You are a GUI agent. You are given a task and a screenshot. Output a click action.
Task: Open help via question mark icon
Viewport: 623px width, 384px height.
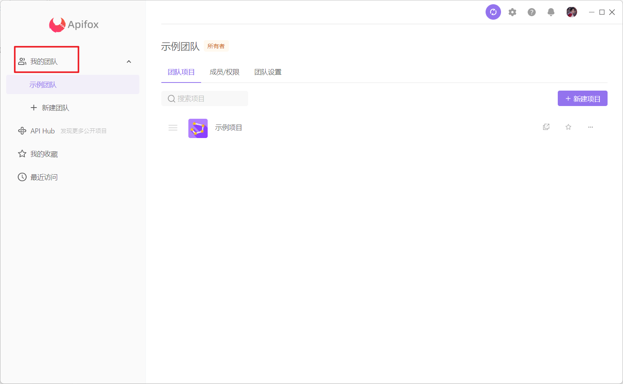532,12
